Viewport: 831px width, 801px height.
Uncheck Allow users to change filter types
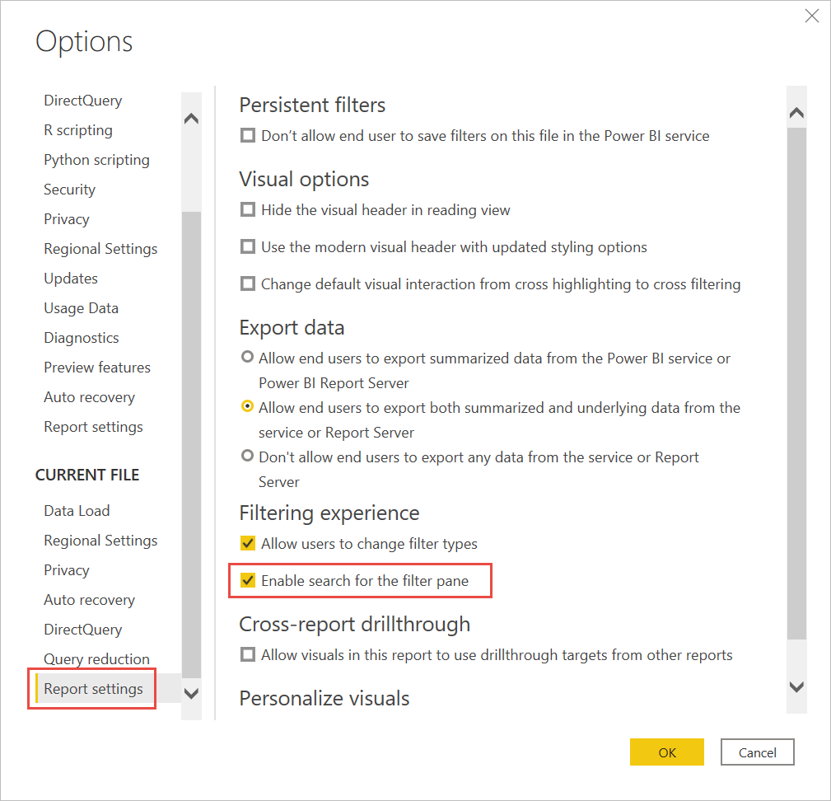click(248, 543)
